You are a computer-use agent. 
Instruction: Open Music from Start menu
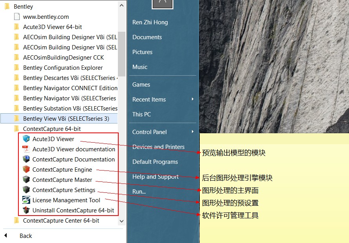point(140,67)
